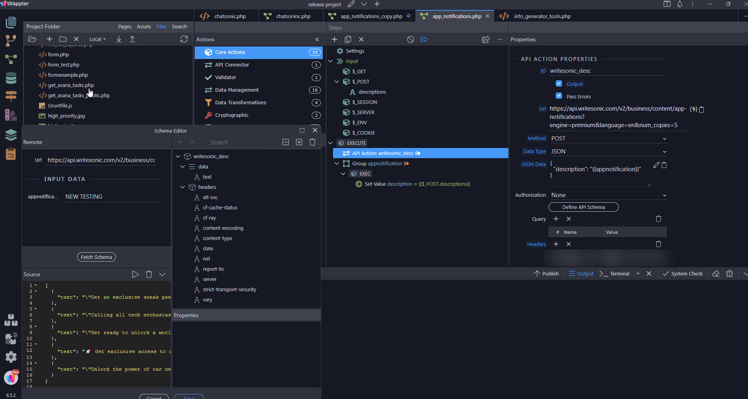Open the debug bug icon in bottom bar
This screenshot has height=399, width=748.
click(x=729, y=273)
